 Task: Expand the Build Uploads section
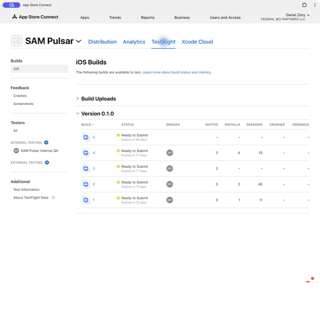pos(78,99)
